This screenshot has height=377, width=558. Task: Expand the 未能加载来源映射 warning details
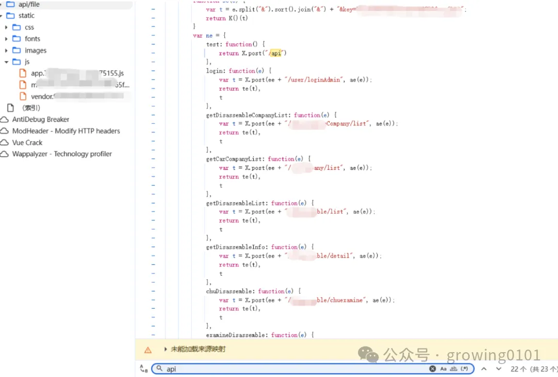pyautogui.click(x=165, y=349)
